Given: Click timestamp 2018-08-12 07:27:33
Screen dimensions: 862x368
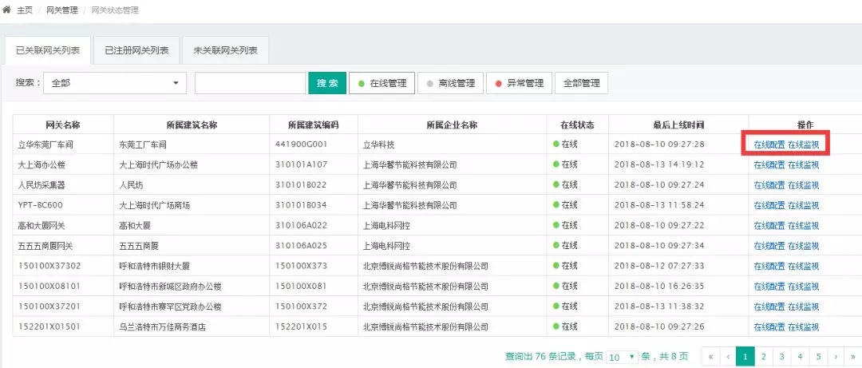Looking at the screenshot, I should tap(659, 267).
